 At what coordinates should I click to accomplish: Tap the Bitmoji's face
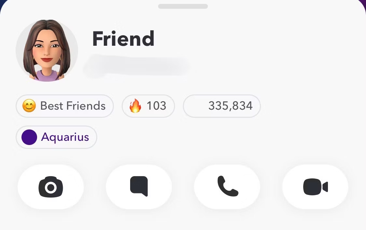(x=47, y=50)
